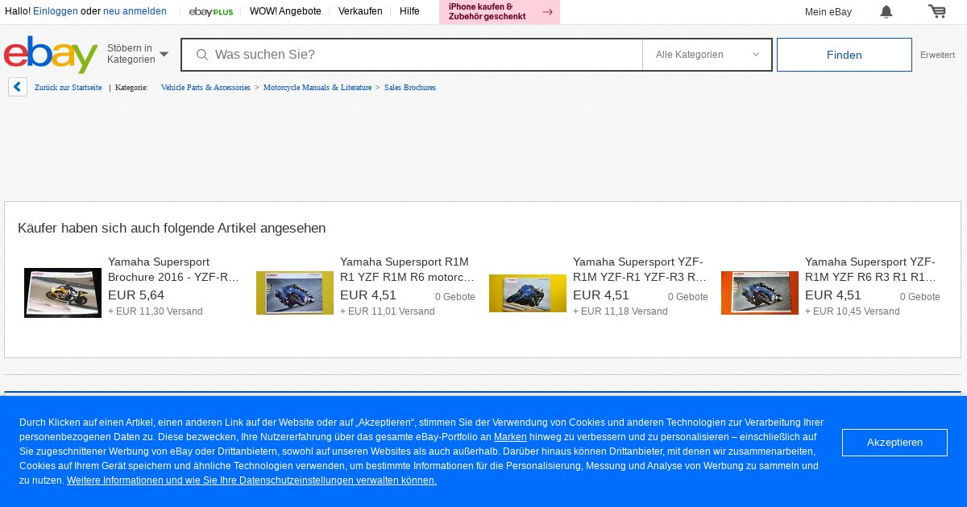The image size is (967, 507).
Task: Open the shopping cart icon
Action: [x=936, y=11]
